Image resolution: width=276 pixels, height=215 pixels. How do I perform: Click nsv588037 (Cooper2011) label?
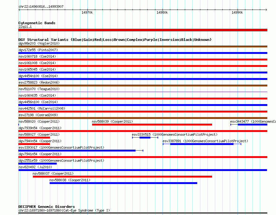[53, 173]
